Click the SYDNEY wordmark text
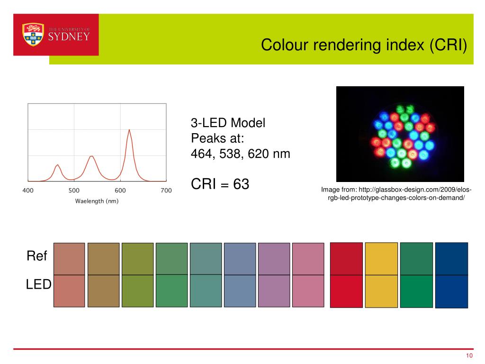Viewport: 485px width, 364px height. (x=69, y=37)
